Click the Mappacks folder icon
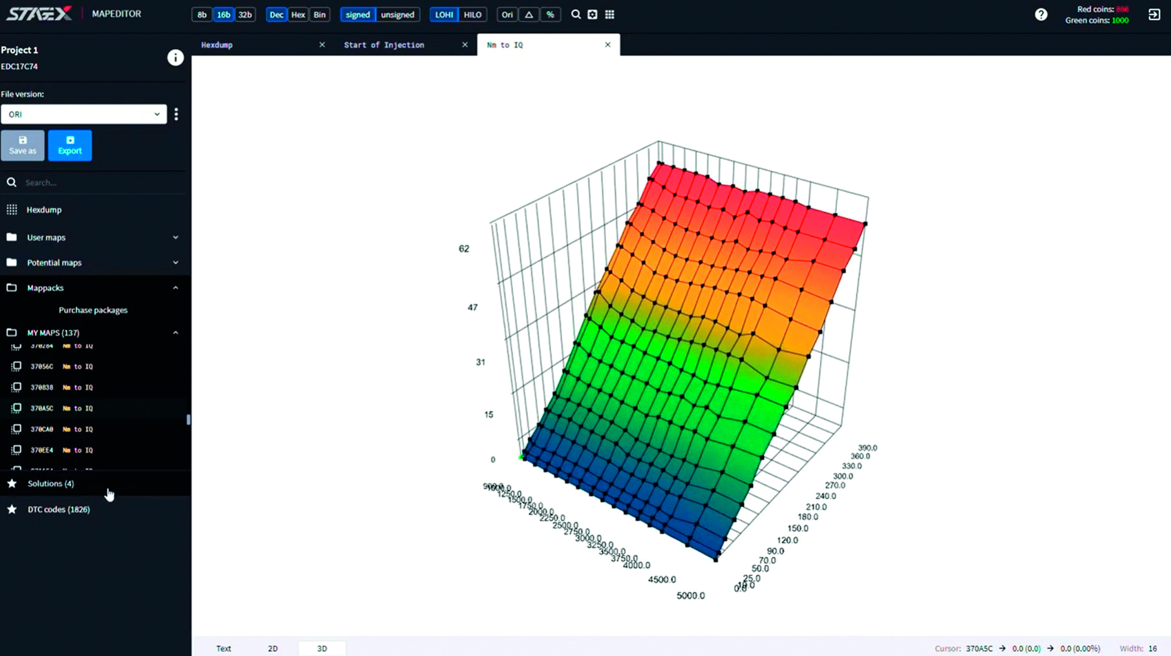1171x656 pixels. pos(12,287)
